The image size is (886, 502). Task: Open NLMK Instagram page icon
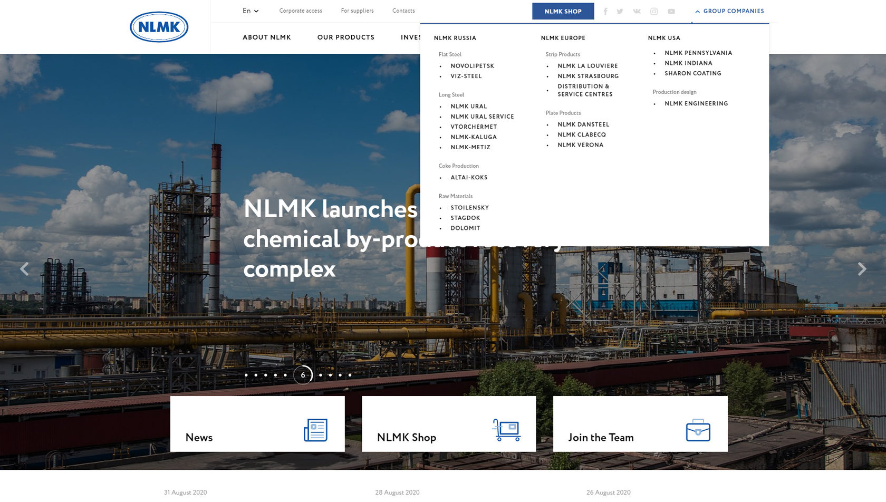pos(654,11)
